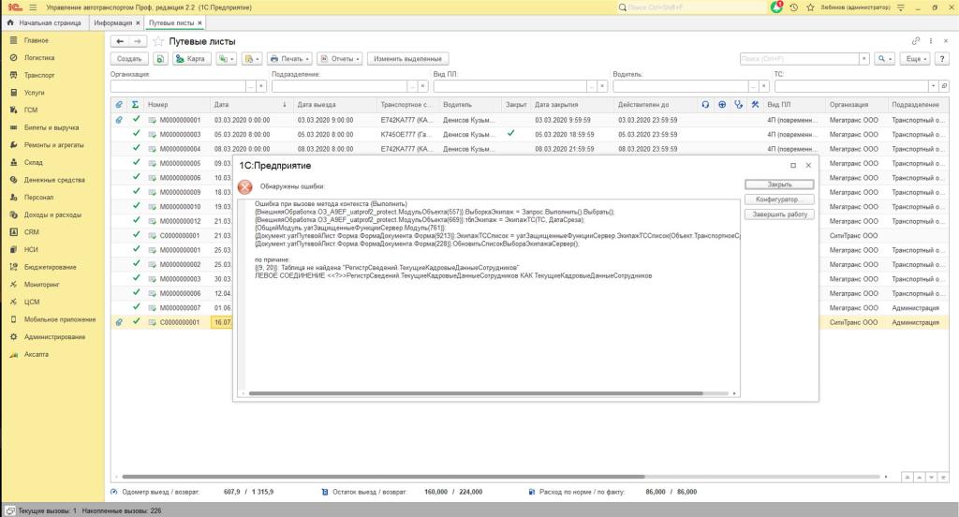959x517 pixels.
Task: Open Конфигуратор from the error dialog
Action: [779, 199]
